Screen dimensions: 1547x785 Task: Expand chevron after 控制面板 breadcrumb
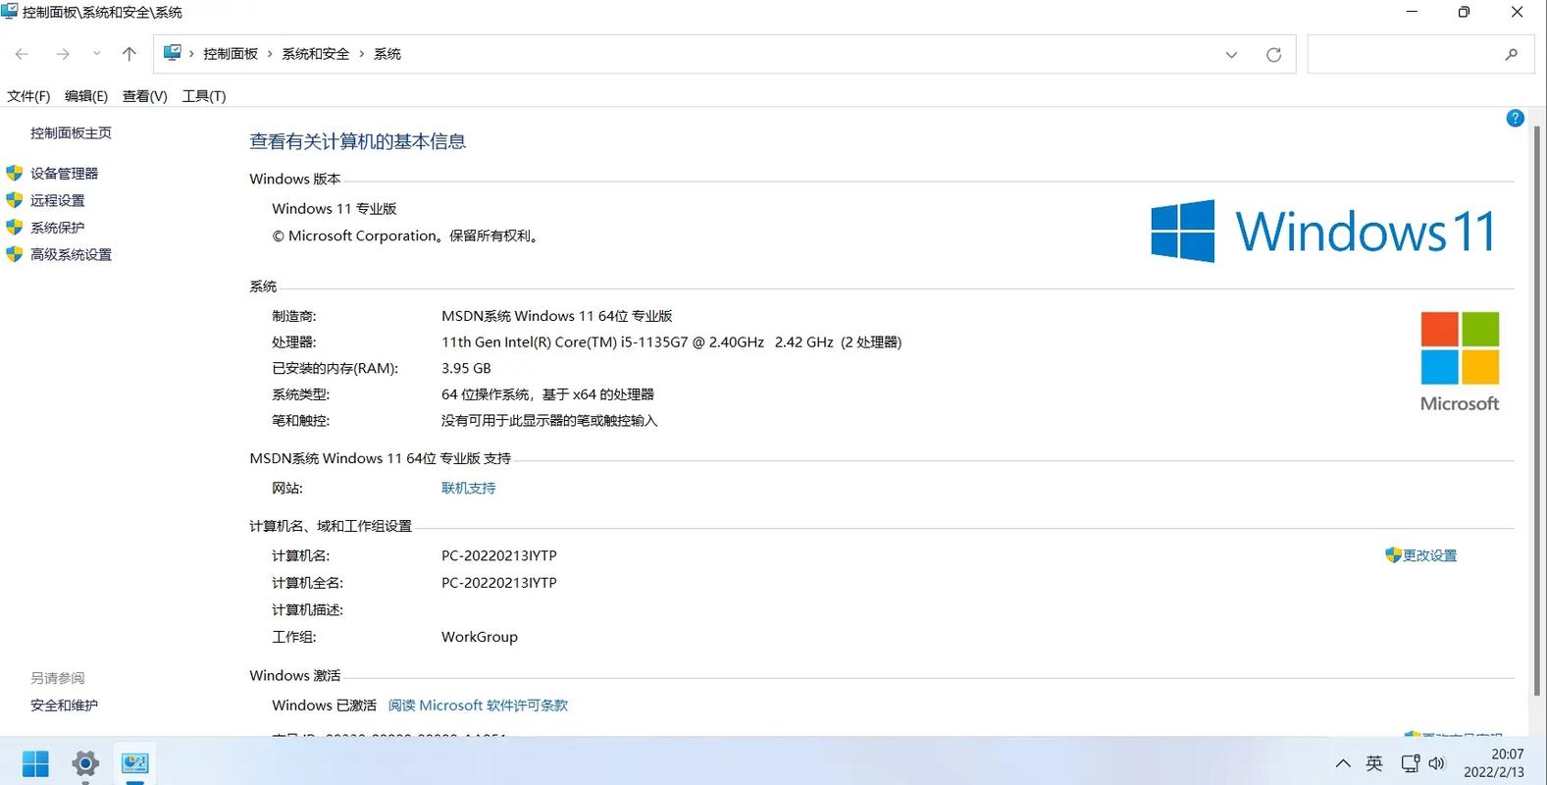pos(270,54)
